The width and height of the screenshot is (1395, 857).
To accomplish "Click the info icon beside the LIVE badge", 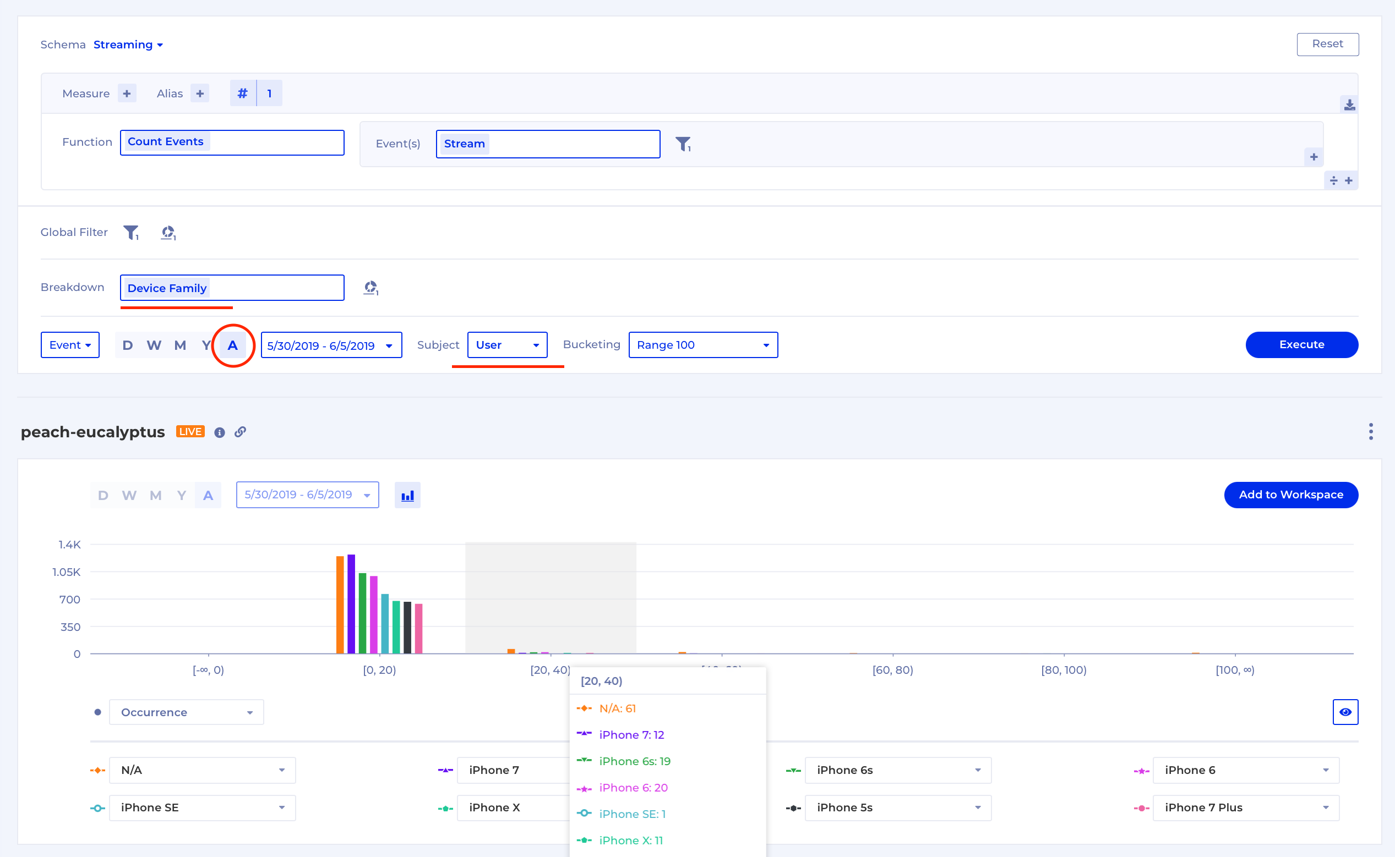I will click(220, 432).
